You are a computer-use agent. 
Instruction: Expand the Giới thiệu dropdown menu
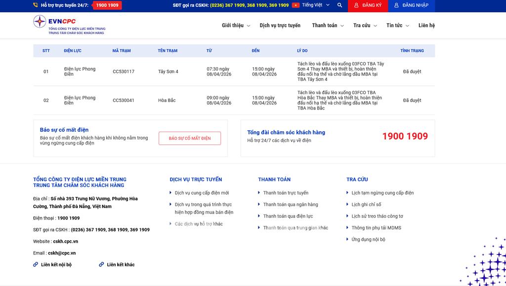coord(236,26)
